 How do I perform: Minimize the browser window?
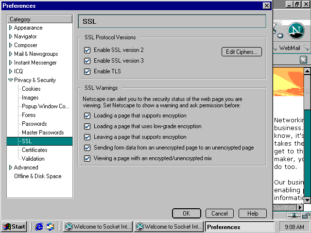coord(290,4)
